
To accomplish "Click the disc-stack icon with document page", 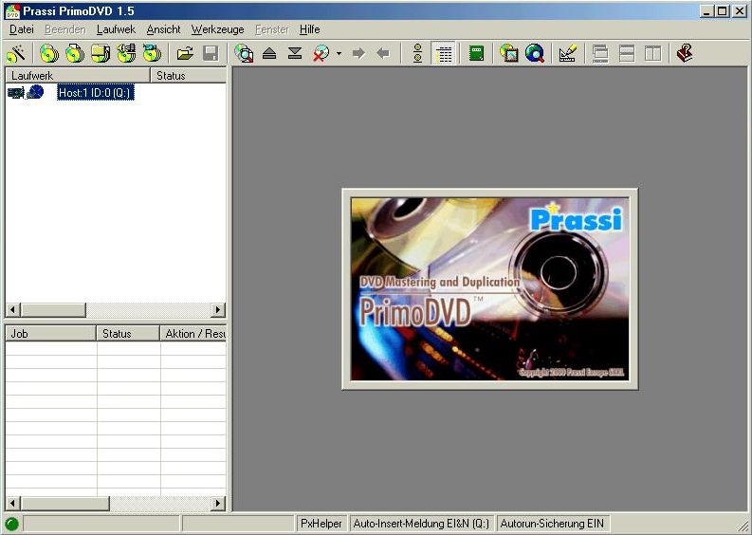I will pyautogui.click(x=75, y=53).
